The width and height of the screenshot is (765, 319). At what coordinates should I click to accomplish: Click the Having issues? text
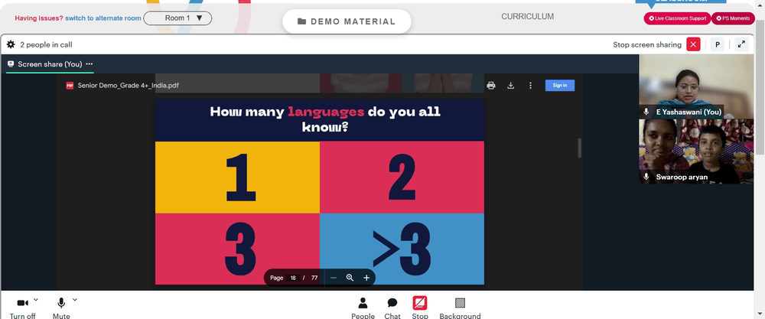[39, 18]
